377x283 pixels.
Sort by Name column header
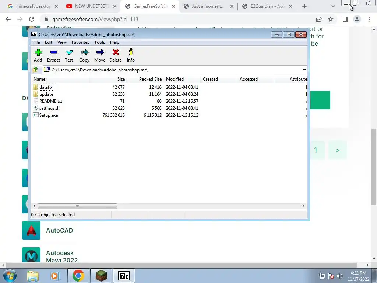coord(60,79)
